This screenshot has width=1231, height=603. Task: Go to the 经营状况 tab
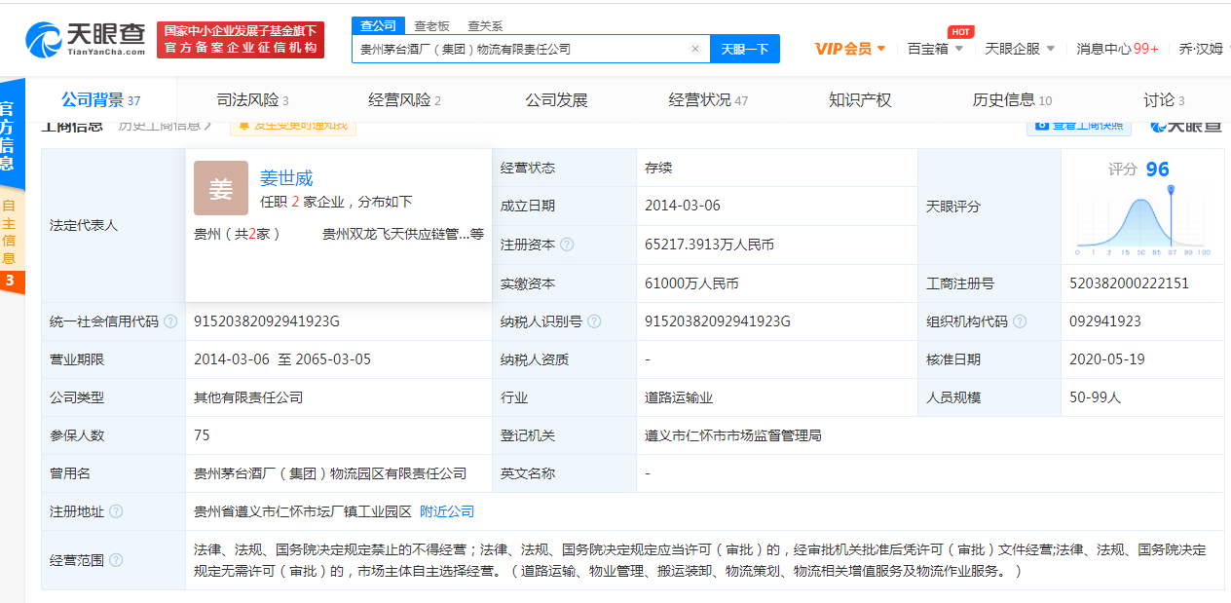(708, 100)
